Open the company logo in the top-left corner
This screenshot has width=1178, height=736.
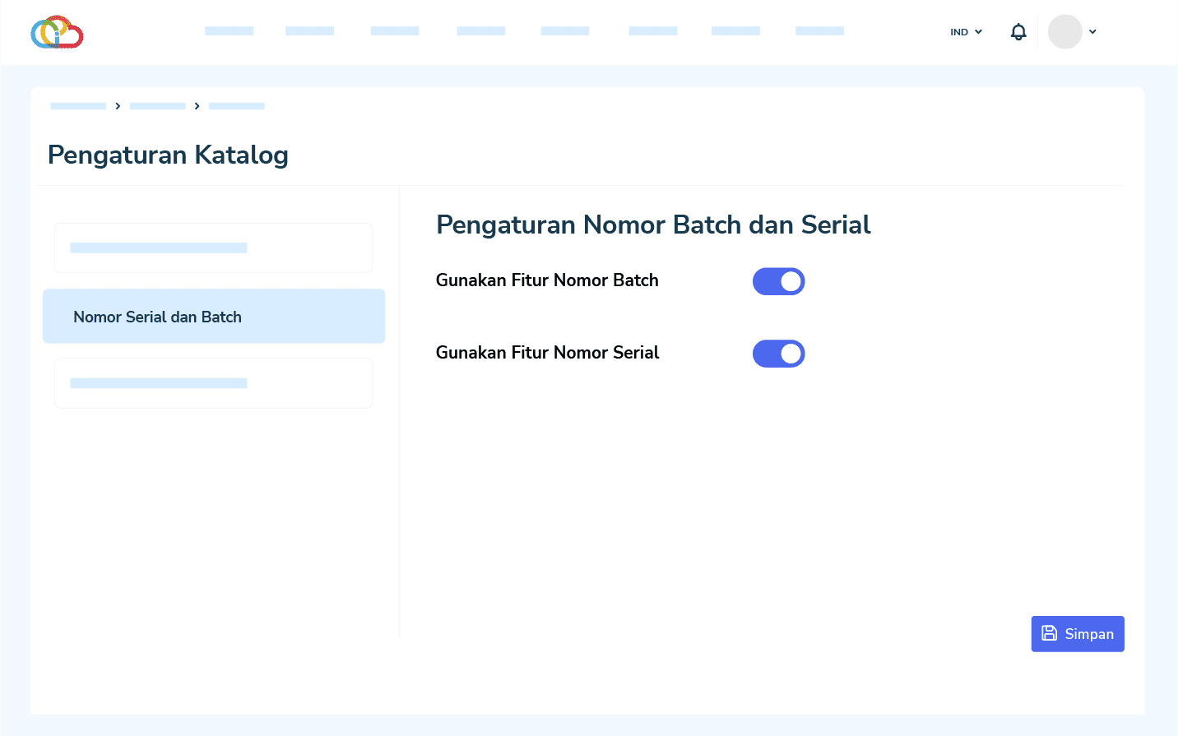[56, 32]
